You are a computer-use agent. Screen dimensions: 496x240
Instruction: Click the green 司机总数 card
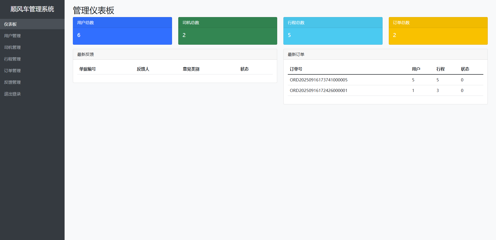click(x=227, y=31)
